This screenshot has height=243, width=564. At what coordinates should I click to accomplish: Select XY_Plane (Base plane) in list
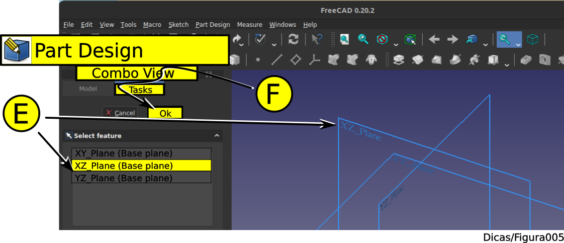141,154
